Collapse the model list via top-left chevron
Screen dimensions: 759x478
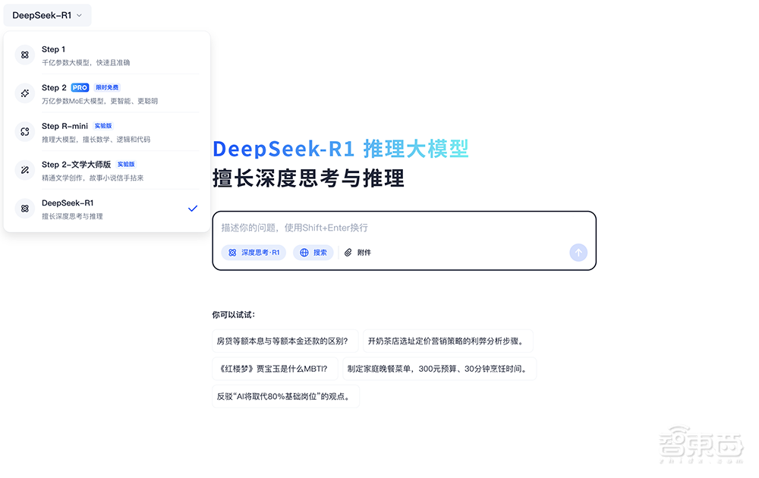[x=79, y=14]
